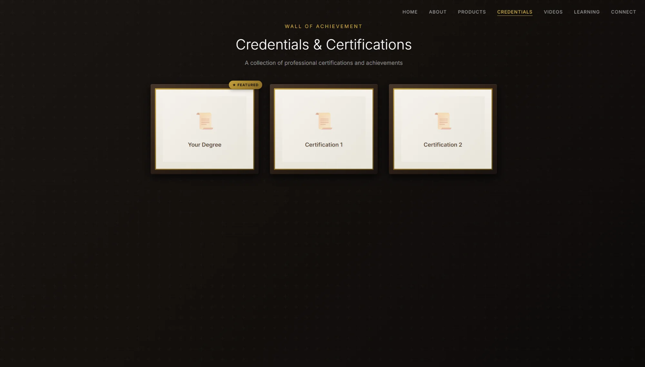This screenshot has height=367, width=645.
Task: Click the Credentials & Certifications heading
Action: [x=323, y=45]
